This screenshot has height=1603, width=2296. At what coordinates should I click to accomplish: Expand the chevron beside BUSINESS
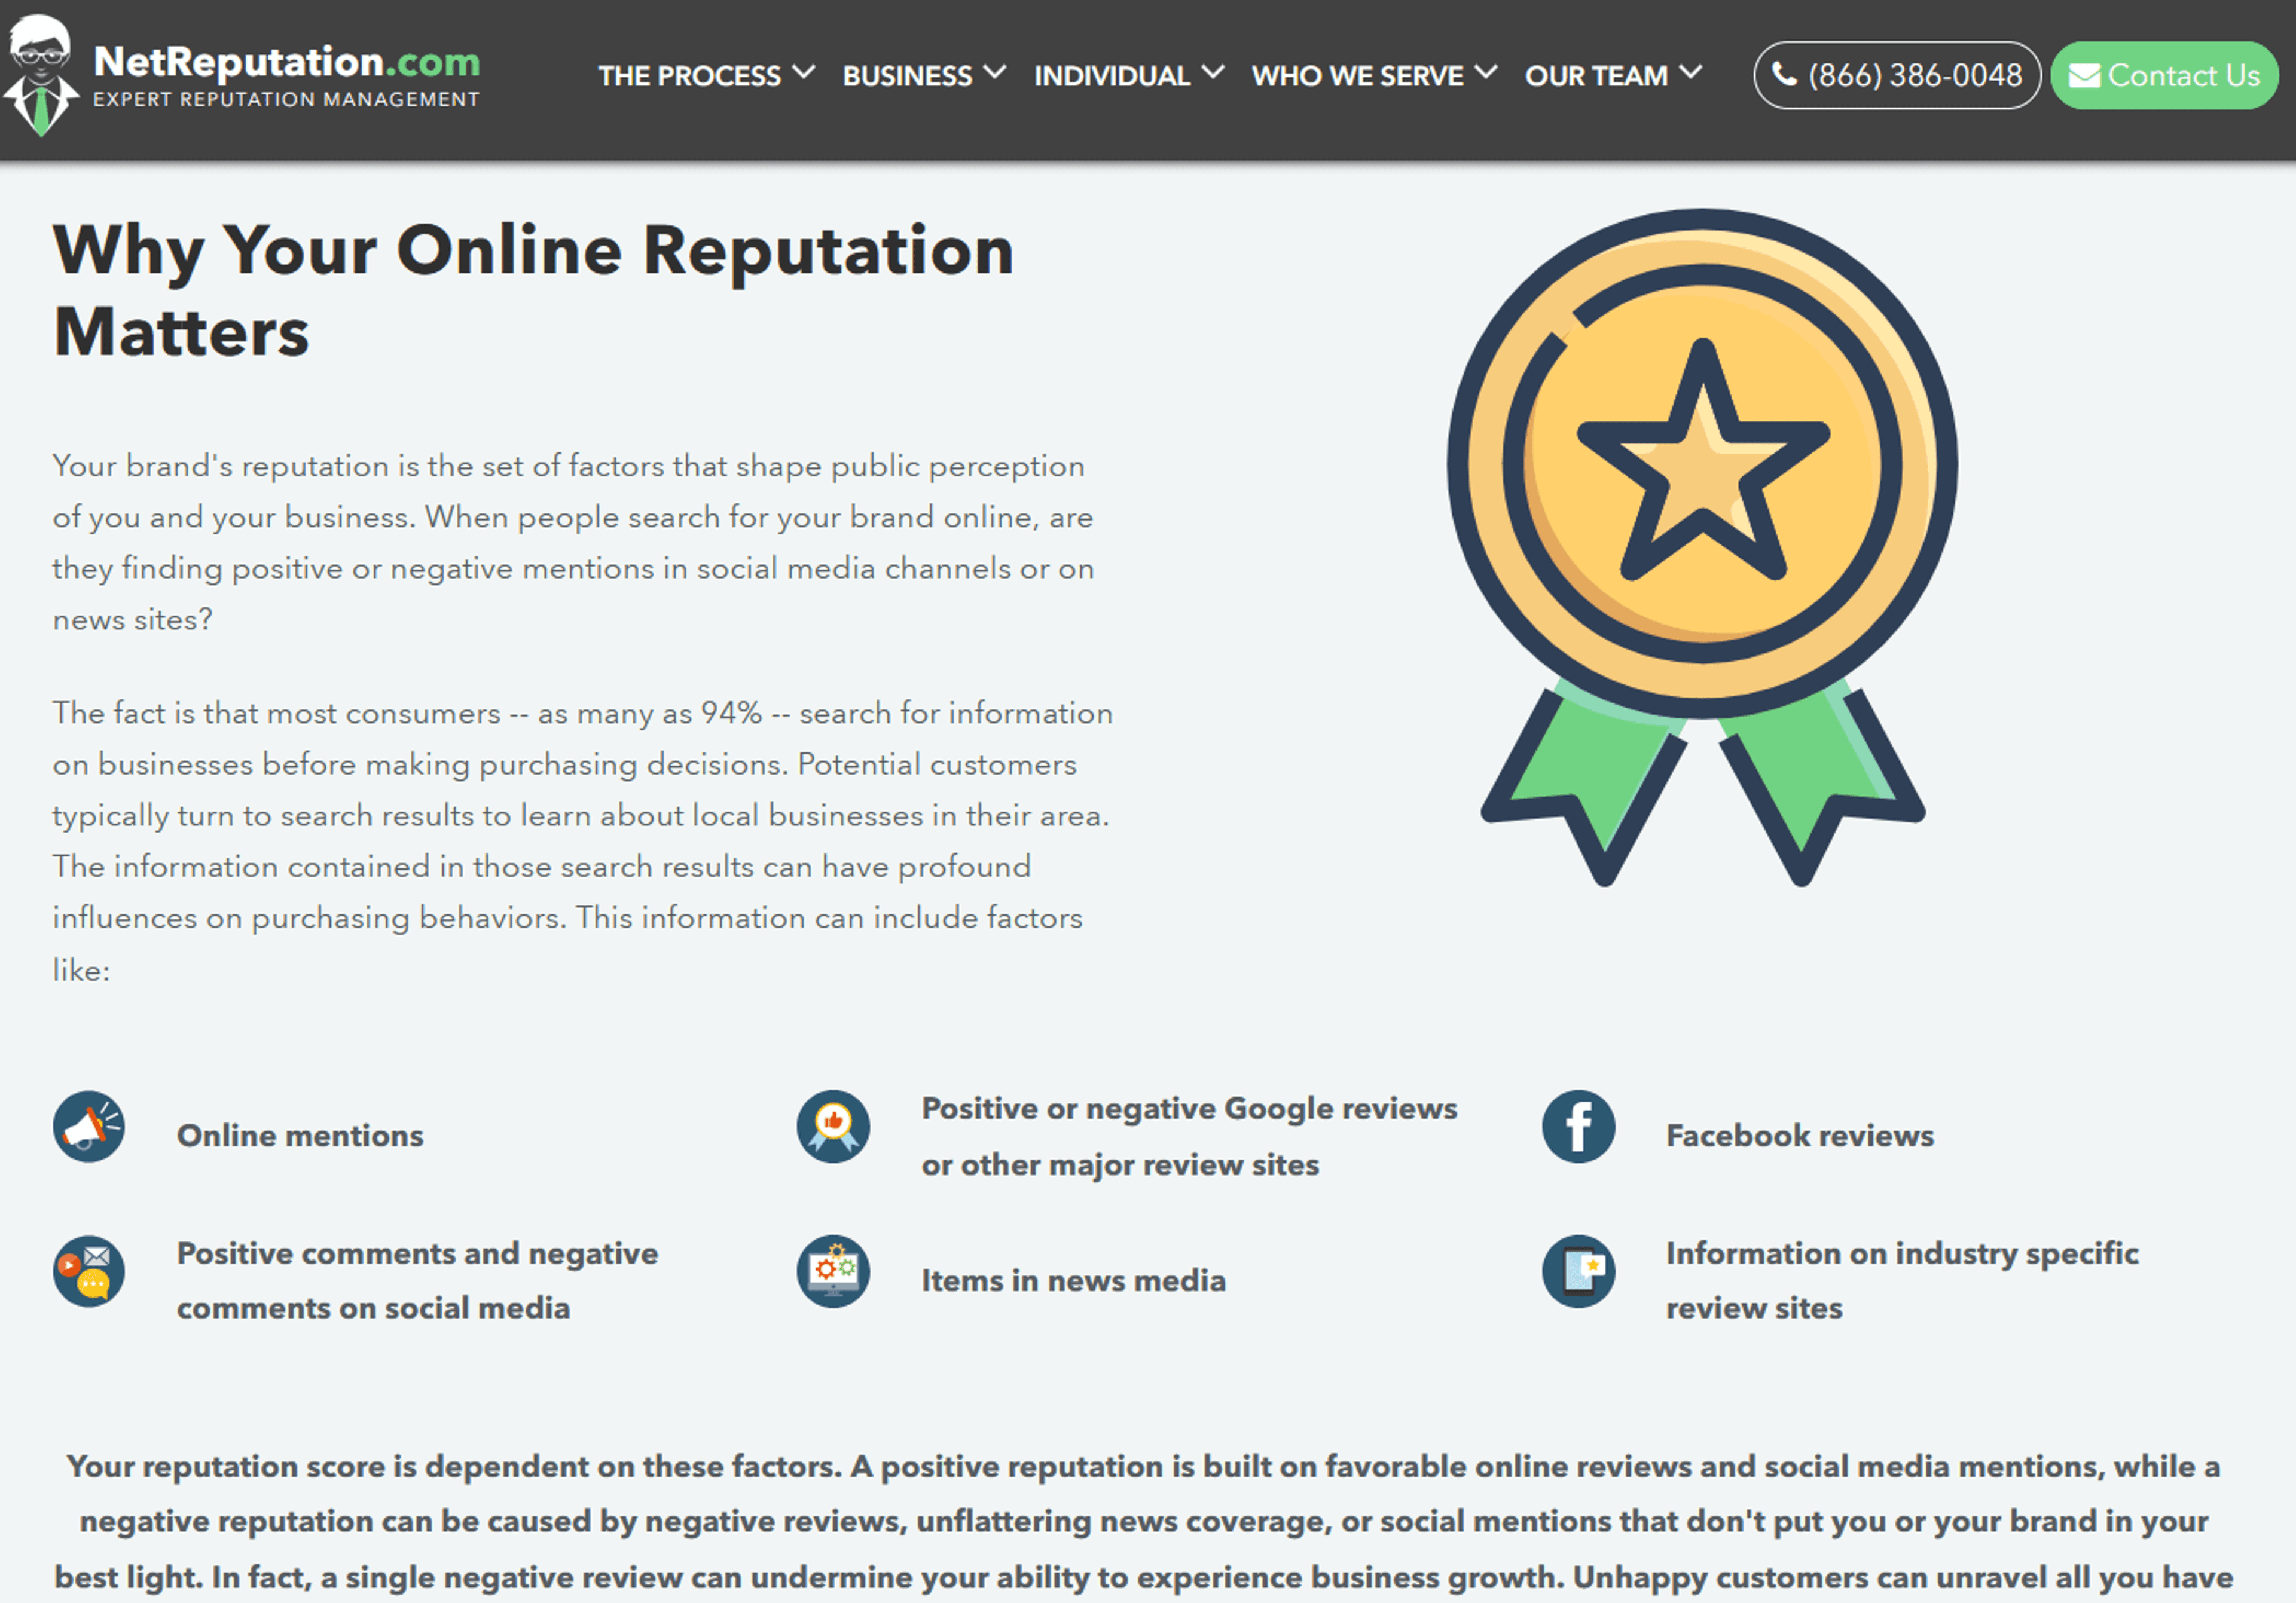(x=994, y=73)
